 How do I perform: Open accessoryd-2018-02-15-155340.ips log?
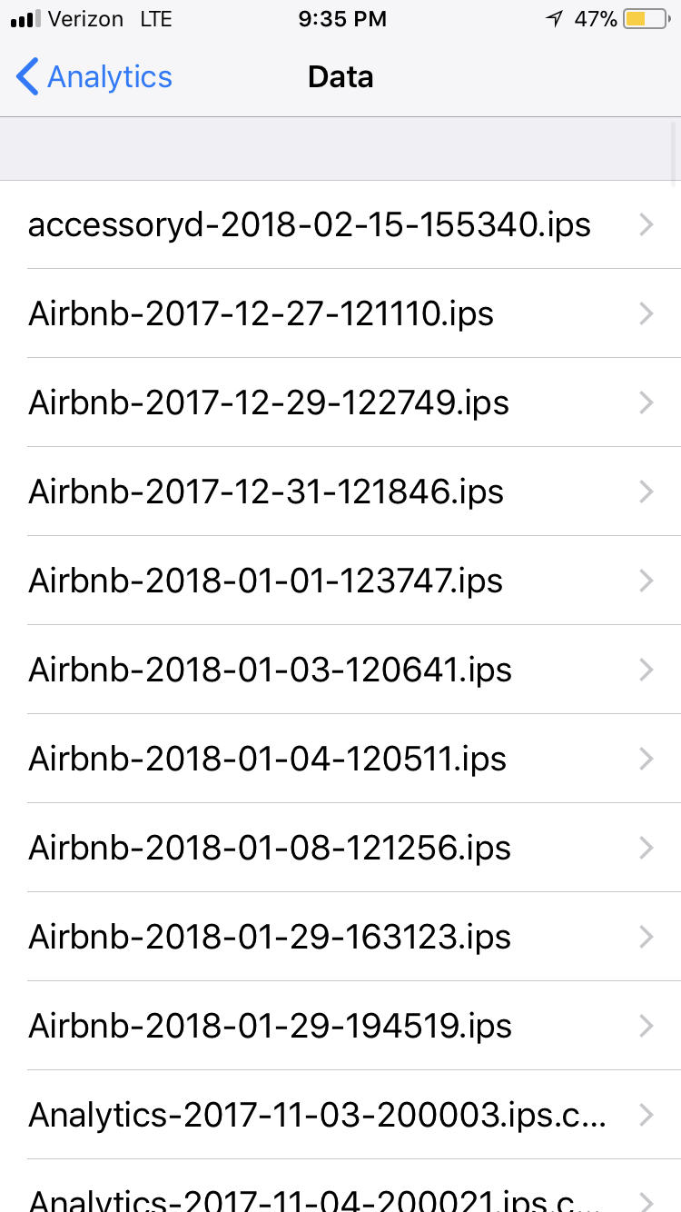click(x=309, y=224)
